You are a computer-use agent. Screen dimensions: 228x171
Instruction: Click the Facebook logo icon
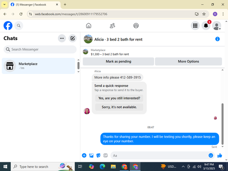(8, 26)
